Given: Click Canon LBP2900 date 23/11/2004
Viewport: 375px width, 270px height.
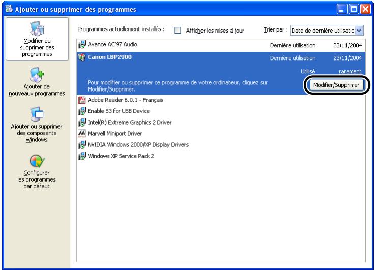Looking at the screenshot, I should point(348,58).
